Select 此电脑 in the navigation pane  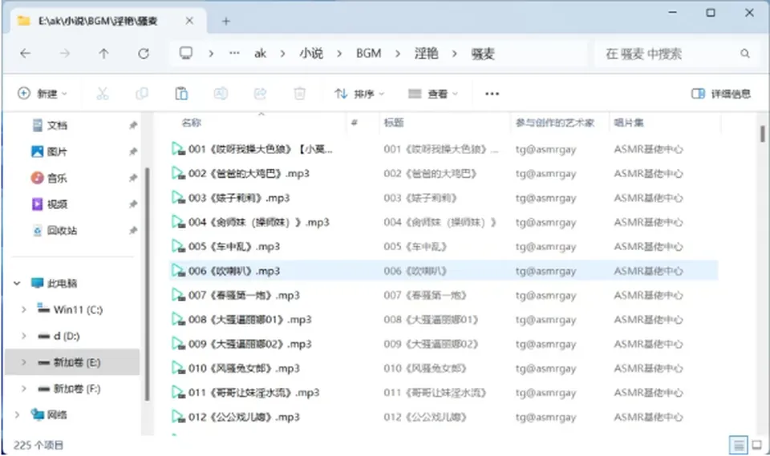[62, 283]
